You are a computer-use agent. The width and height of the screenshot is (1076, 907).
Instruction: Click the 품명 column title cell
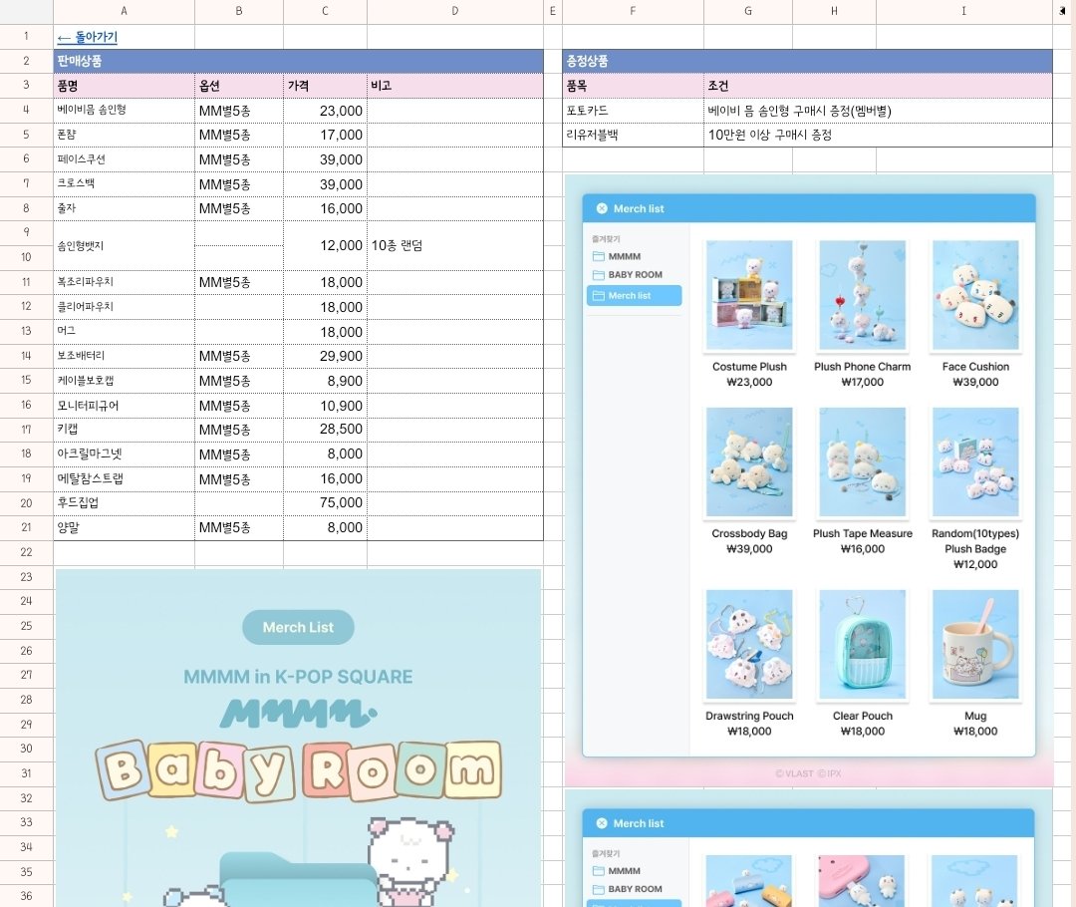tap(124, 86)
